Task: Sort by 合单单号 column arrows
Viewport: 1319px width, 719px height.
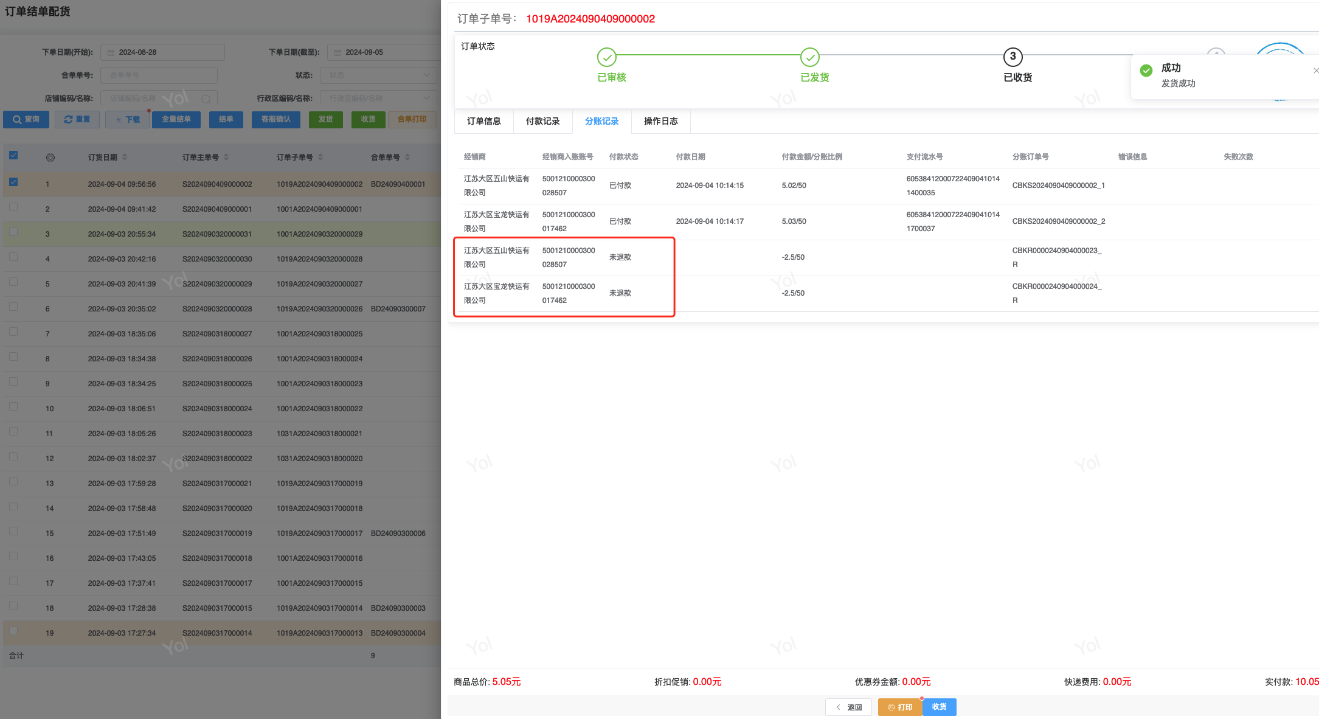Action: 407,157
